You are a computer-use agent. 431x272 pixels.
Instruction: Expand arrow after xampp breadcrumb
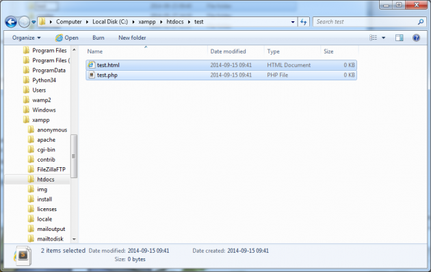[161, 22]
